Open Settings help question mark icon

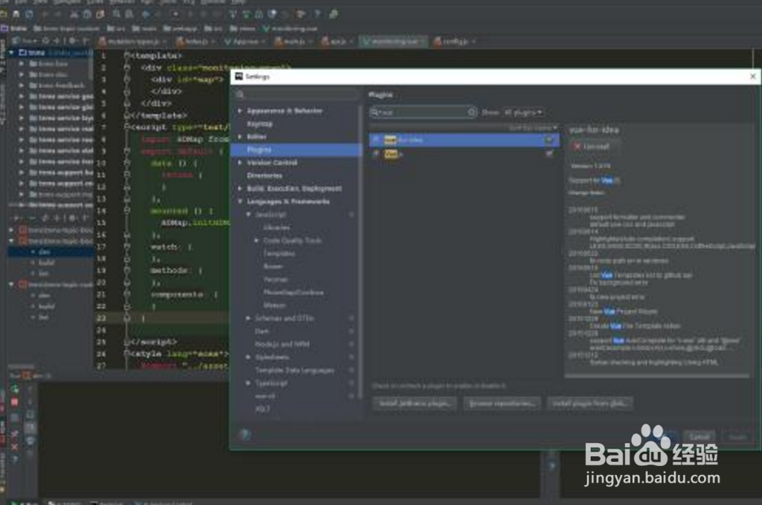pos(244,434)
